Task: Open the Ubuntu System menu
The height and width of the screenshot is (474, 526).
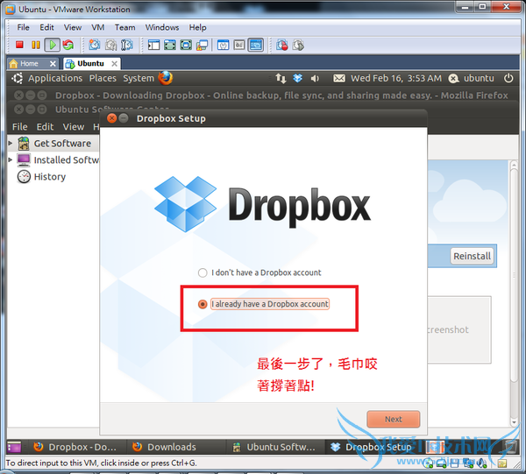Action: pos(139,78)
